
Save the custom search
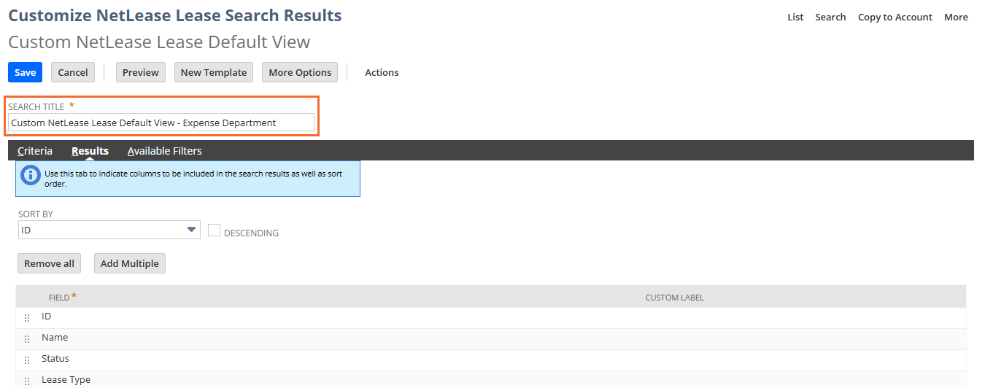[25, 72]
